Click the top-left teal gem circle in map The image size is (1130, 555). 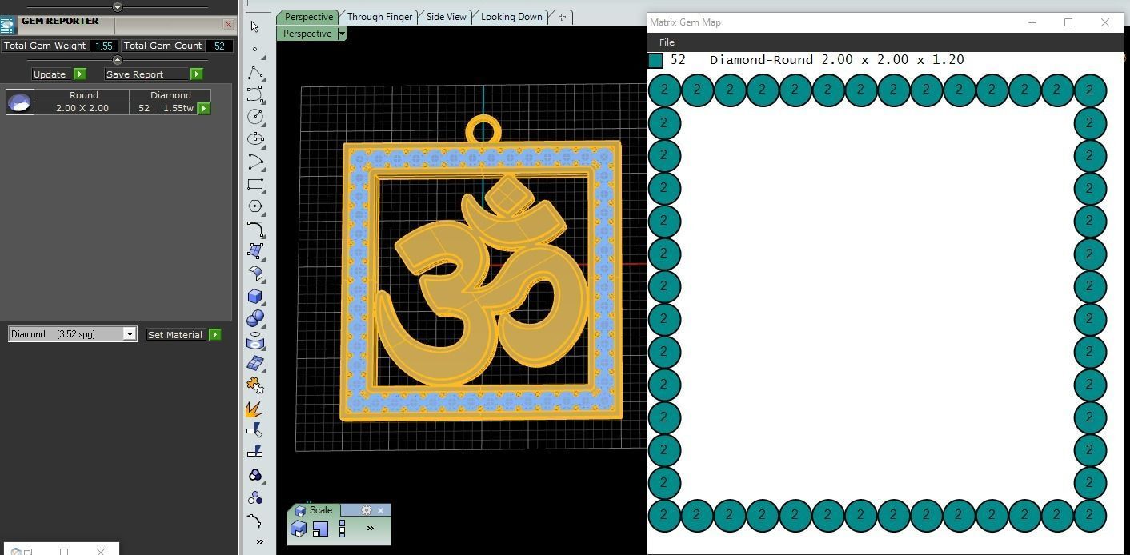click(664, 90)
